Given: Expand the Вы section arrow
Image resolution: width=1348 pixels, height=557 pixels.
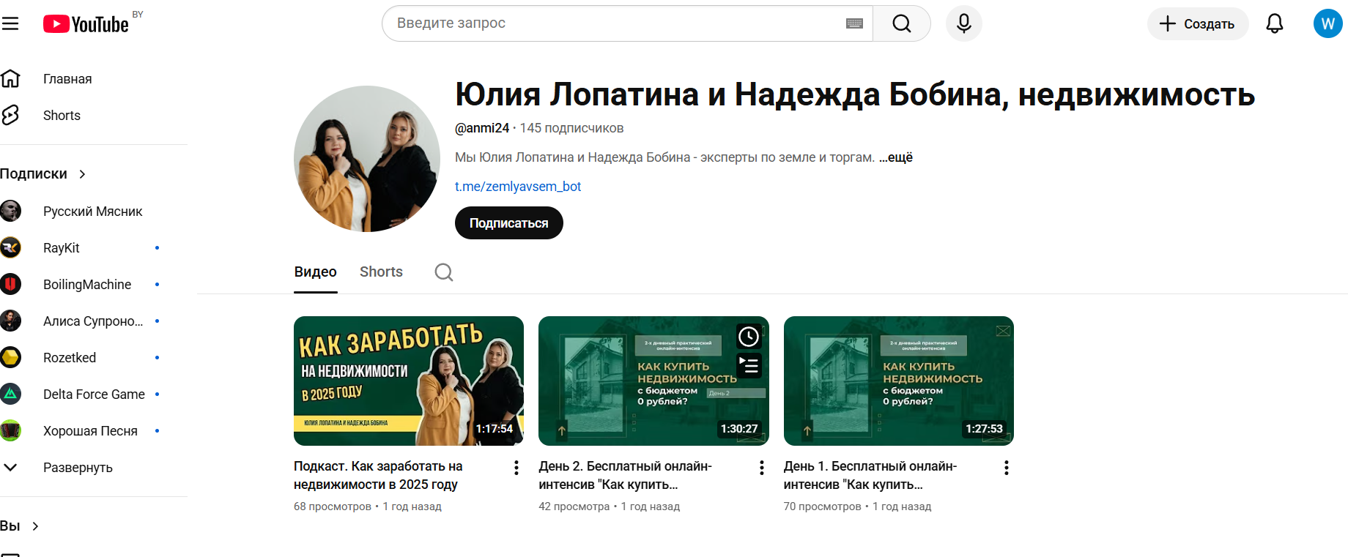Looking at the screenshot, I should click(x=35, y=526).
